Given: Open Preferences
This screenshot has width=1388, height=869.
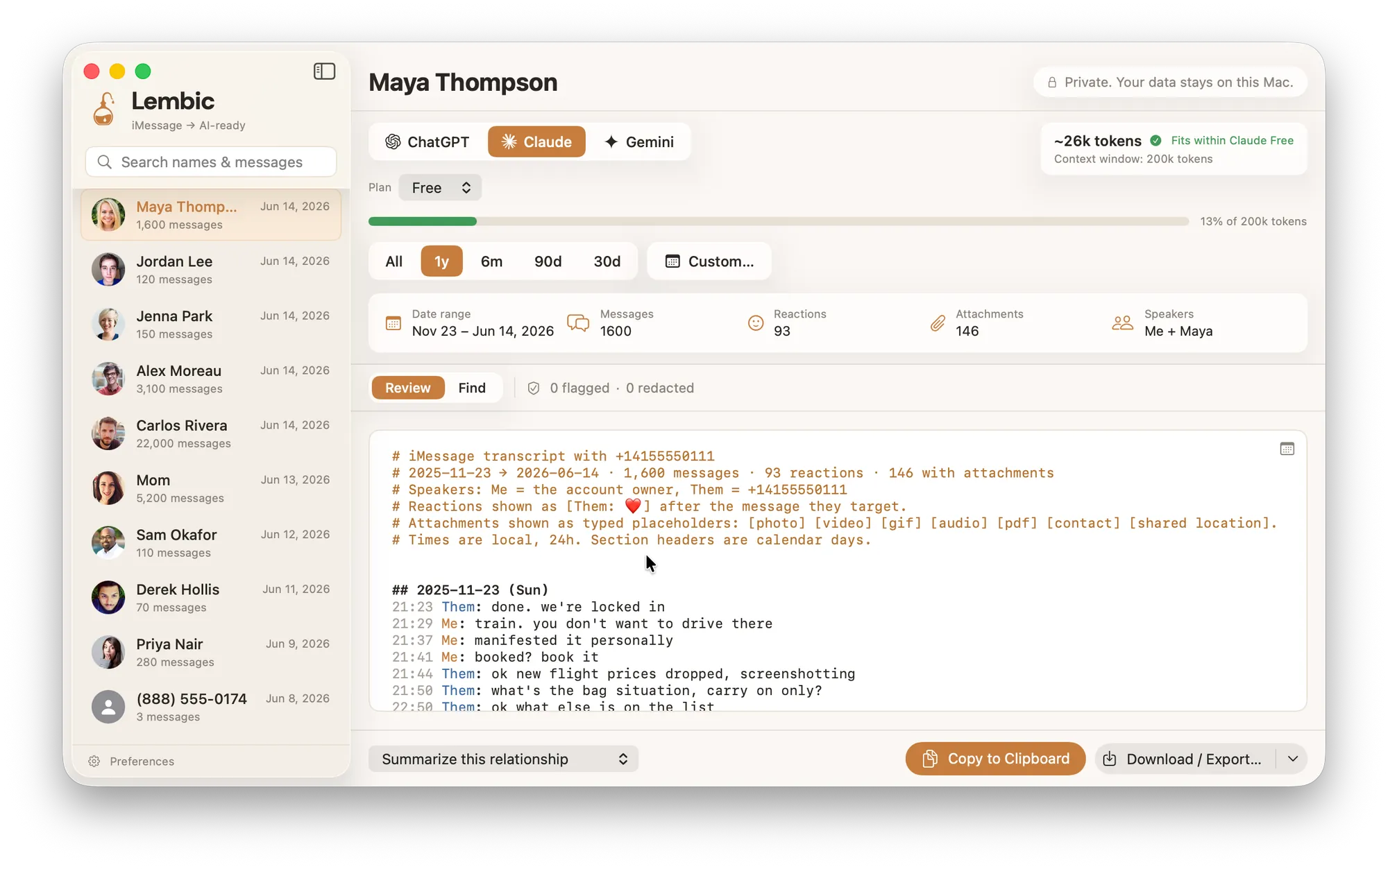Looking at the screenshot, I should (x=132, y=762).
